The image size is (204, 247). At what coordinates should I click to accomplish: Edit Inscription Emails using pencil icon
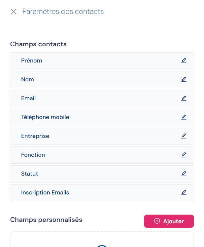tap(184, 193)
